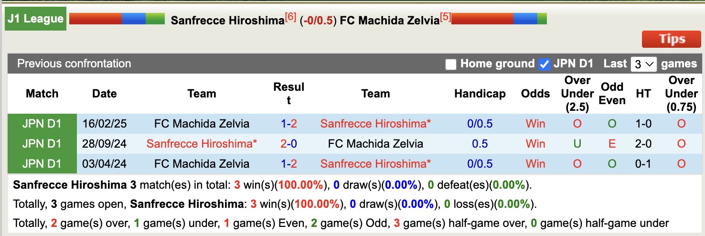The image size is (705, 236).
Task: Click Sanfrecce Hiroshima* in the 28/09/24 row
Action: tap(202, 144)
